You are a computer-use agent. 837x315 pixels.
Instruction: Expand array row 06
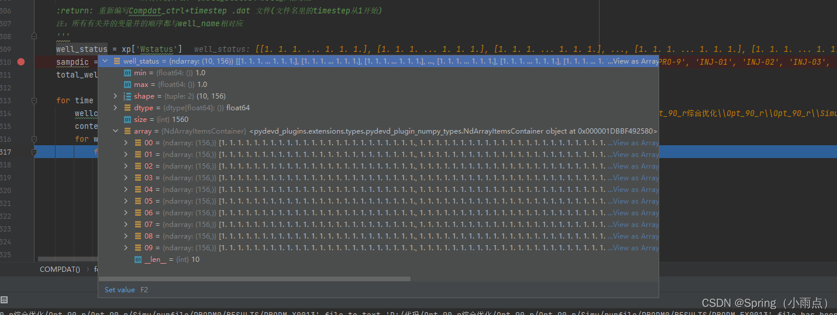[126, 213]
